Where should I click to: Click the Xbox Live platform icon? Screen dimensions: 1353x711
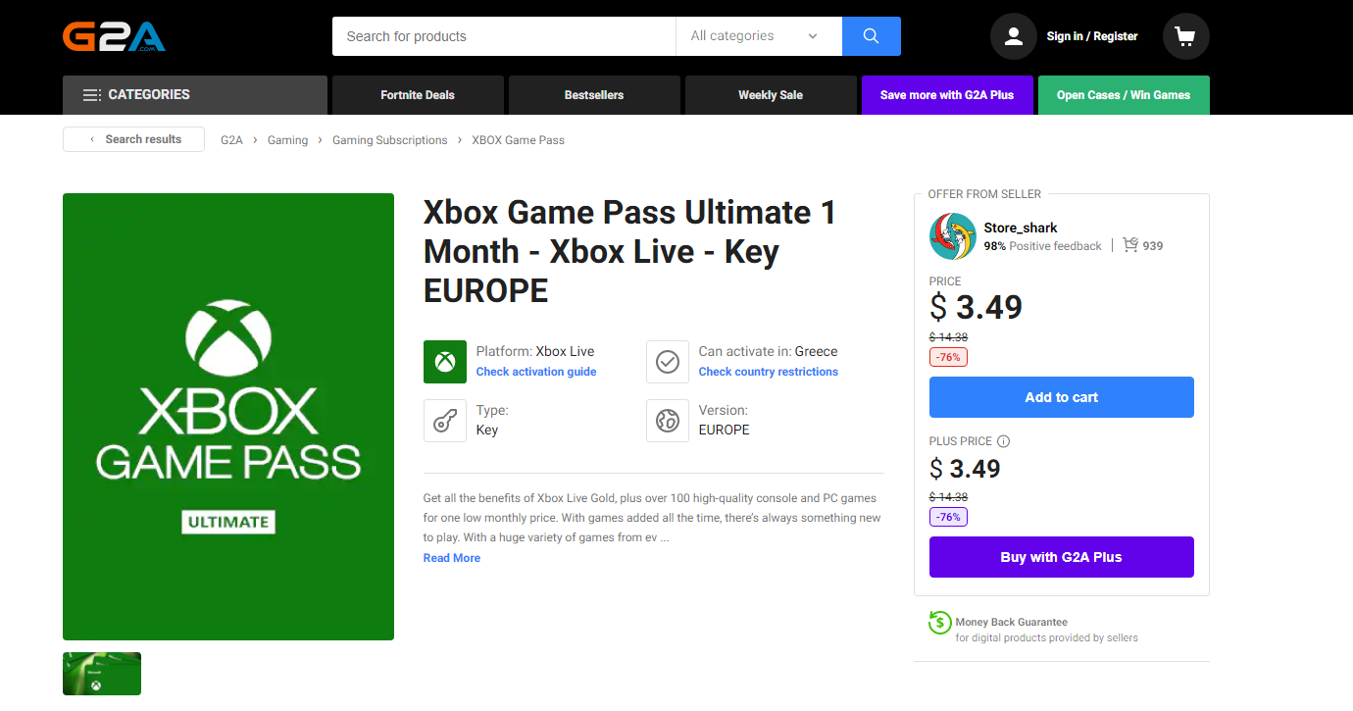click(x=445, y=362)
